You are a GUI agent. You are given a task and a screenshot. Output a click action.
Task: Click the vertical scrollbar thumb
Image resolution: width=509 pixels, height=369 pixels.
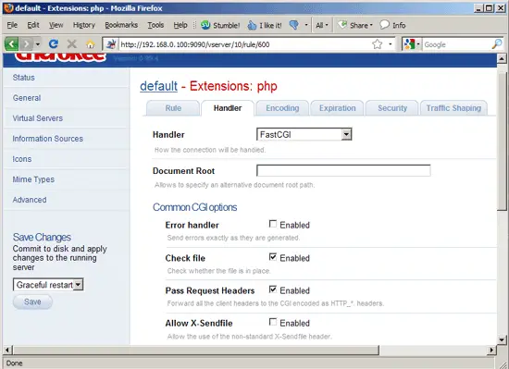click(502, 141)
